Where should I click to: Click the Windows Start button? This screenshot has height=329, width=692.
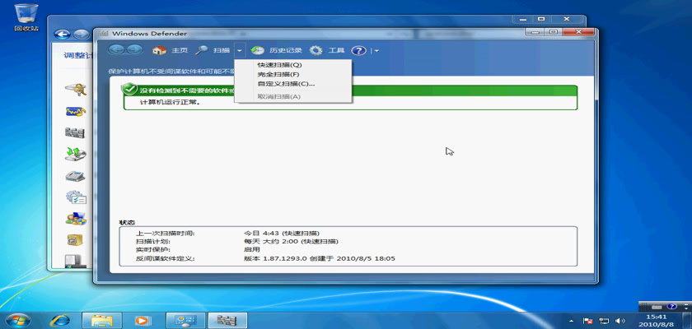18,319
